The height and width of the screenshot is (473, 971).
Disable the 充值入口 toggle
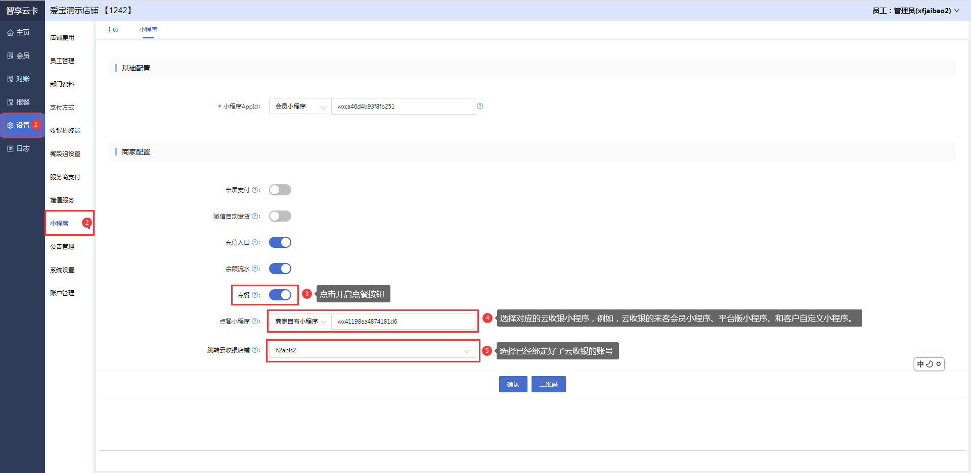pyautogui.click(x=280, y=242)
